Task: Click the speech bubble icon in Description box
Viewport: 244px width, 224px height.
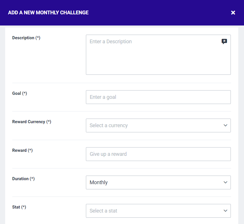Action: click(224, 42)
